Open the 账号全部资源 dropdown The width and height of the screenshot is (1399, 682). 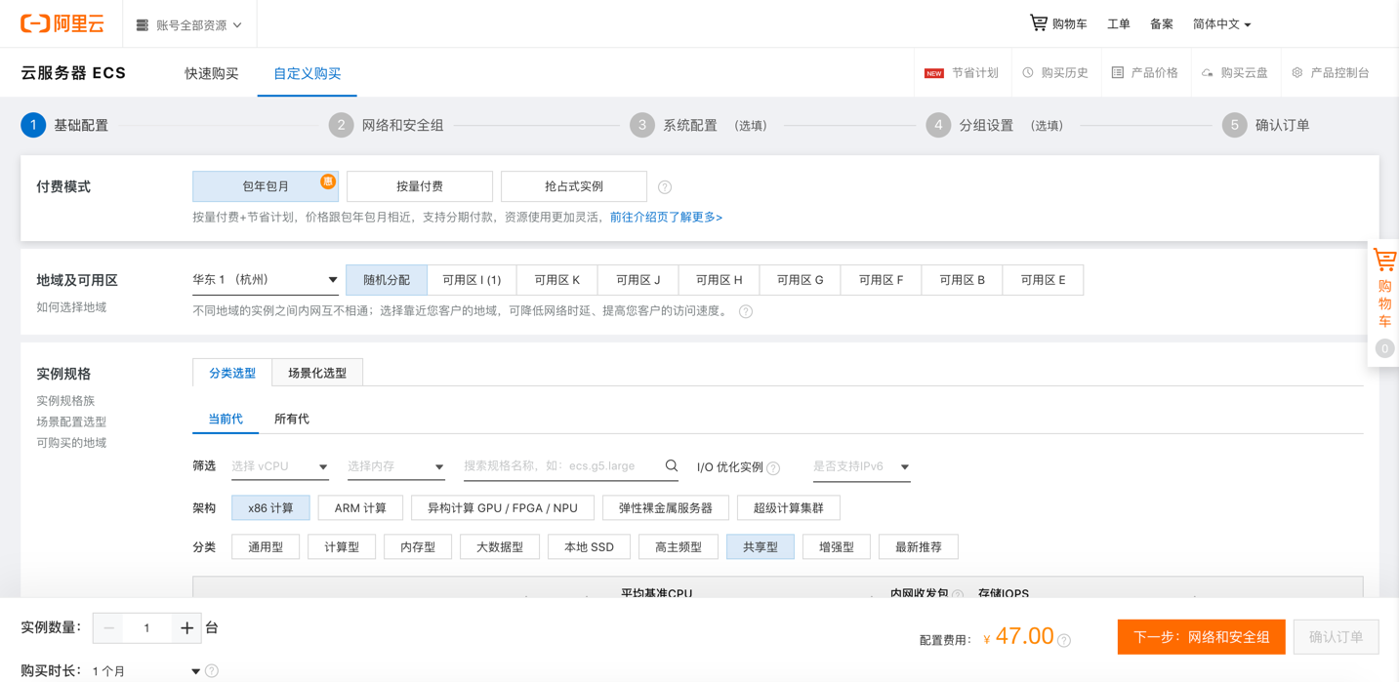tap(189, 24)
